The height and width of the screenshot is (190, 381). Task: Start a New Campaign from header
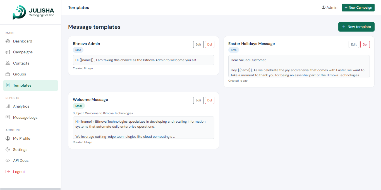pos(358,8)
